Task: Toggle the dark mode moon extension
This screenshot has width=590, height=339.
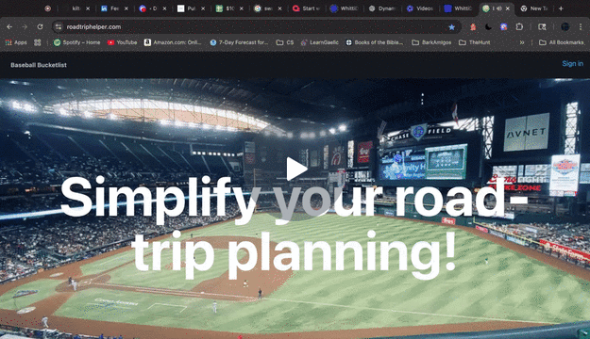Action: (488, 26)
